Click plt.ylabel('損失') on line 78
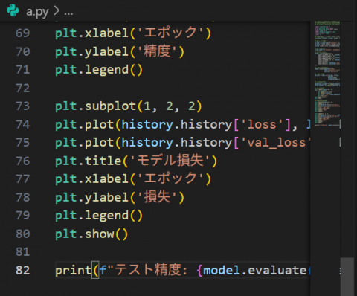Image resolution: width=357 pixels, height=296 pixels. (x=120, y=197)
